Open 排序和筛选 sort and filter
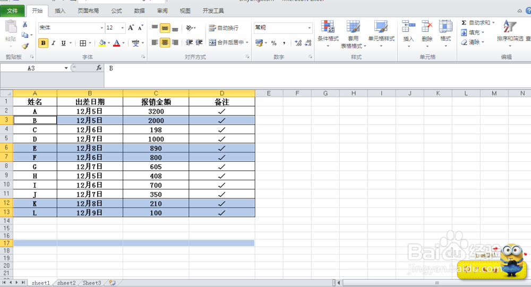 coord(510,34)
